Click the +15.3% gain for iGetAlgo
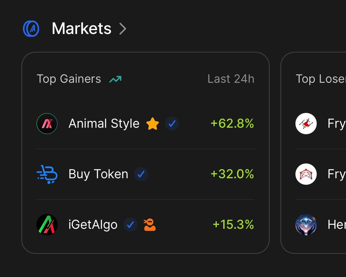 click(233, 224)
